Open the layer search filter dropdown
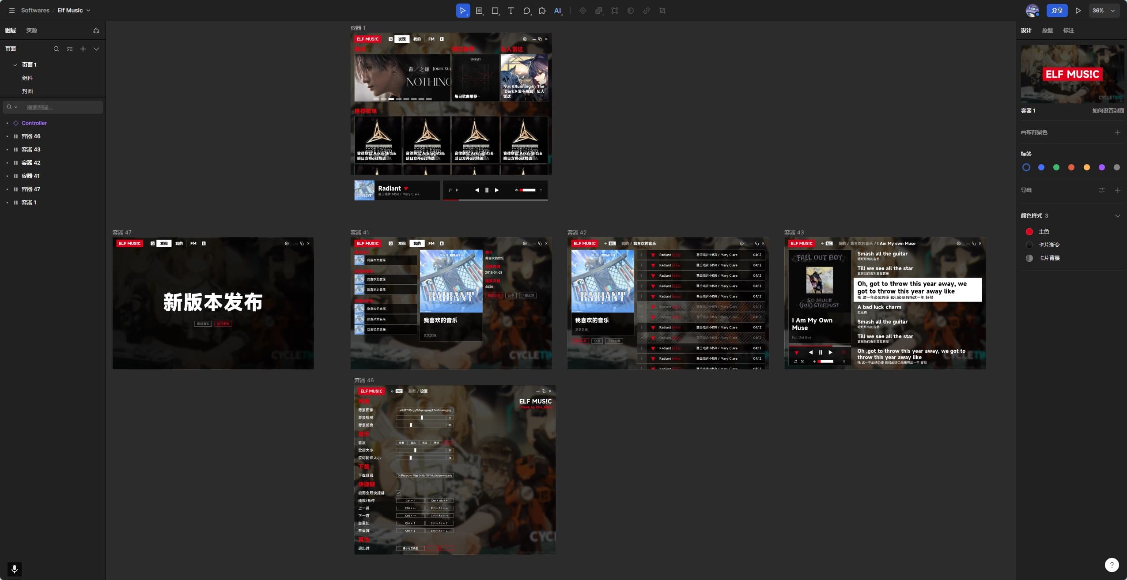Viewport: 1127px width, 580px height. tap(12, 107)
